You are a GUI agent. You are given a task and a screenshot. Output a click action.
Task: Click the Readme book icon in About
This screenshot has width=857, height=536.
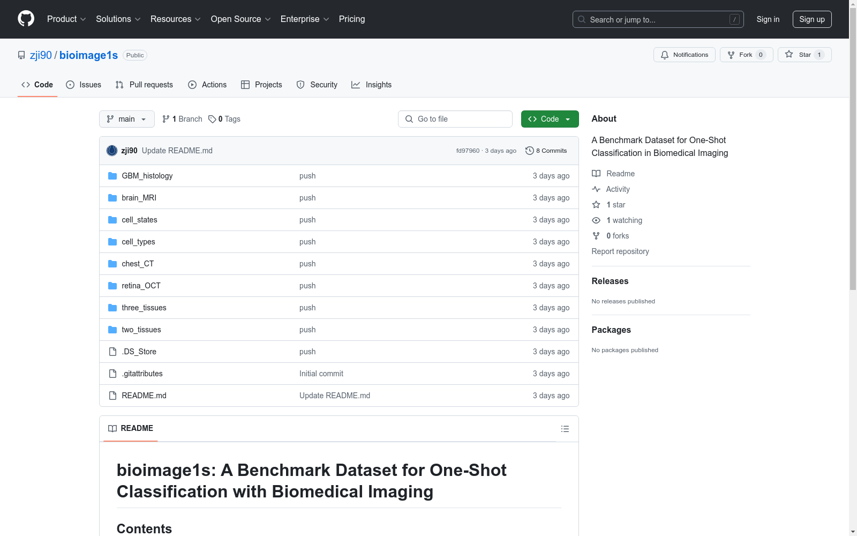pyautogui.click(x=596, y=174)
